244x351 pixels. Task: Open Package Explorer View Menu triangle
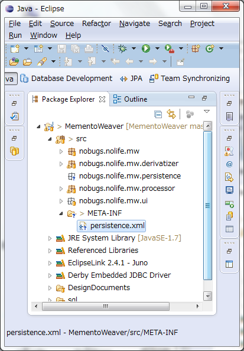click(x=207, y=112)
